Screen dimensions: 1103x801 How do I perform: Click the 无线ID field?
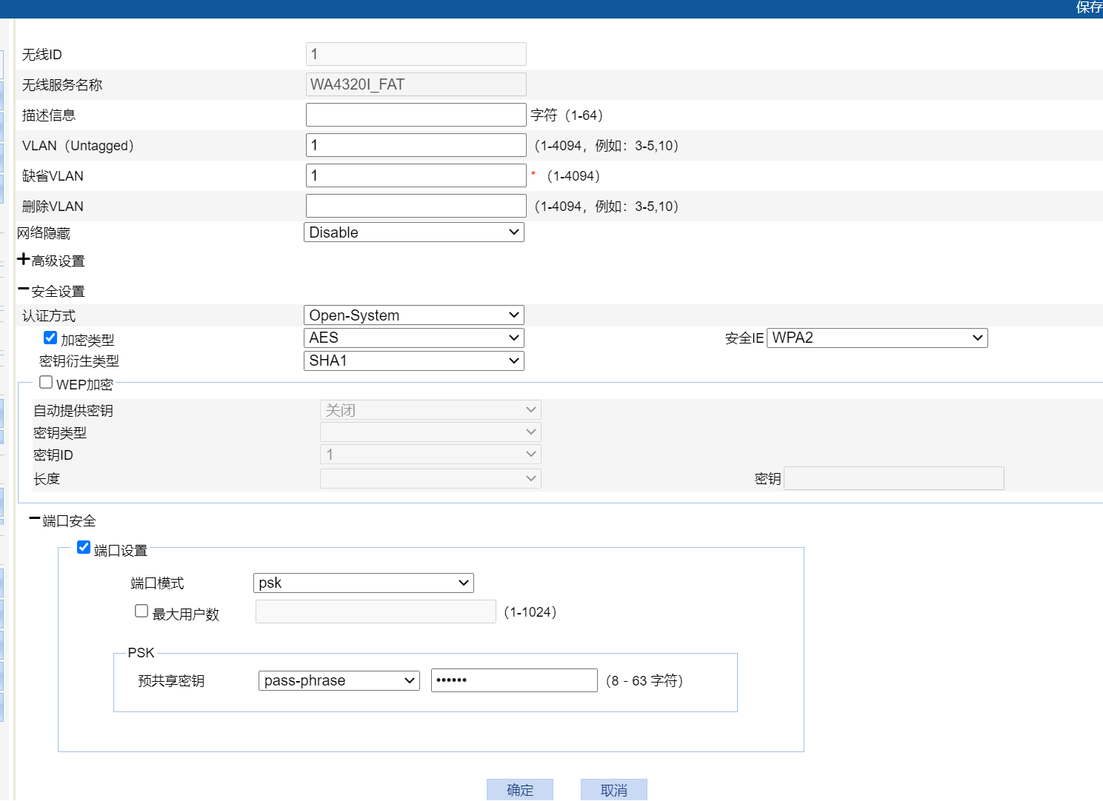tap(416, 54)
